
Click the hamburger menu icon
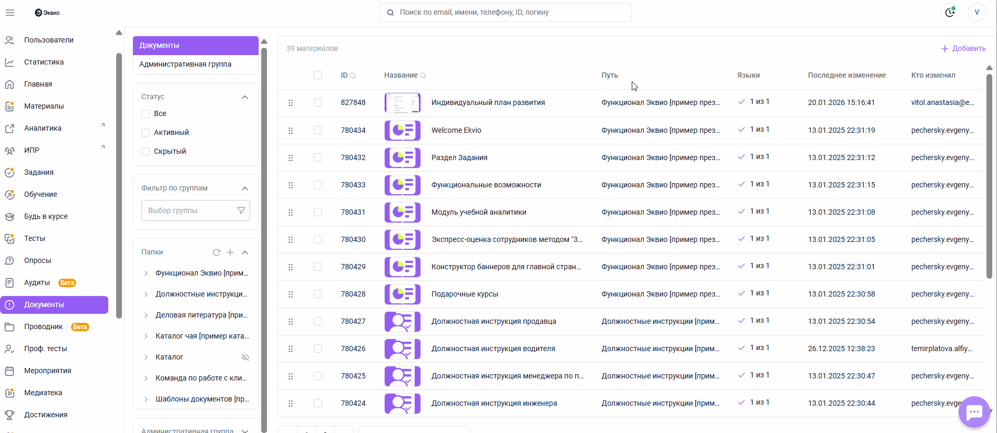pos(10,13)
